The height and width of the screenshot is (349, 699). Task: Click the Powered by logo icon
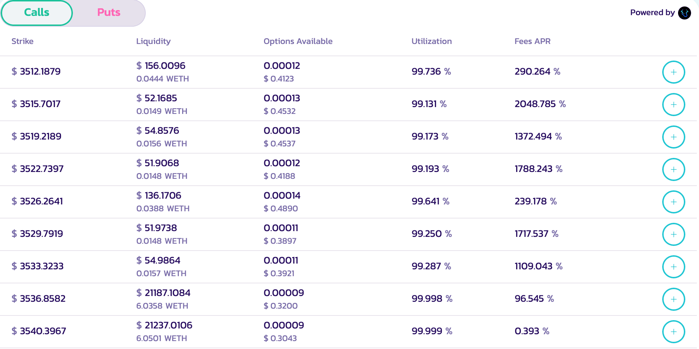684,13
